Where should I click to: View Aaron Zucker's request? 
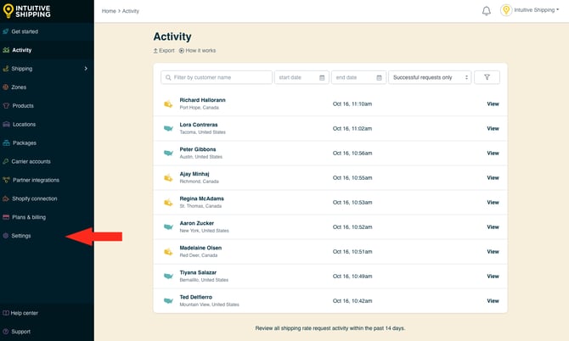tap(493, 226)
